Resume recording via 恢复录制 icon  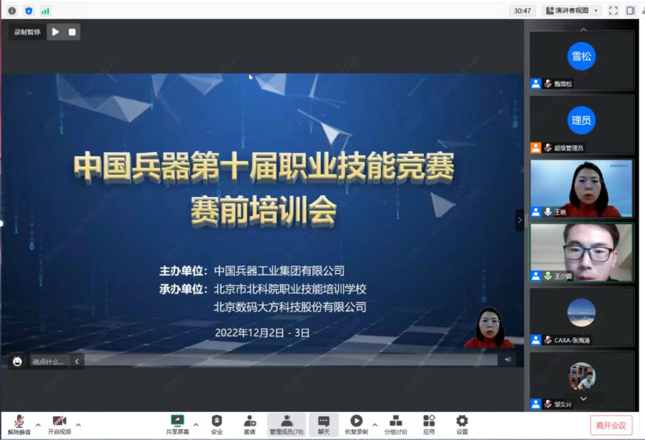(x=356, y=424)
